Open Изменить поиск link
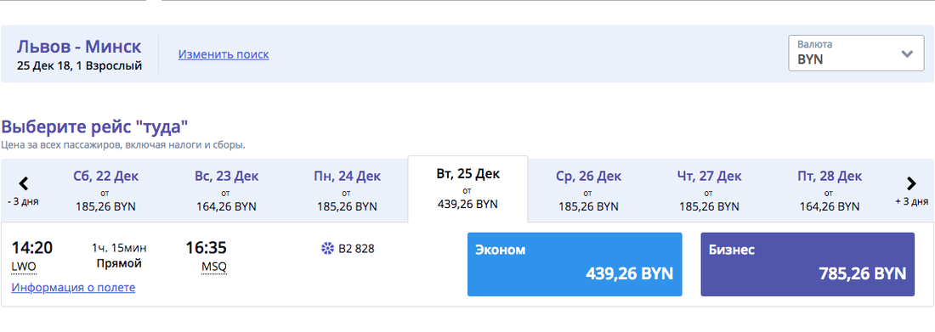Image resolution: width=935 pixels, height=332 pixels. coord(223,54)
